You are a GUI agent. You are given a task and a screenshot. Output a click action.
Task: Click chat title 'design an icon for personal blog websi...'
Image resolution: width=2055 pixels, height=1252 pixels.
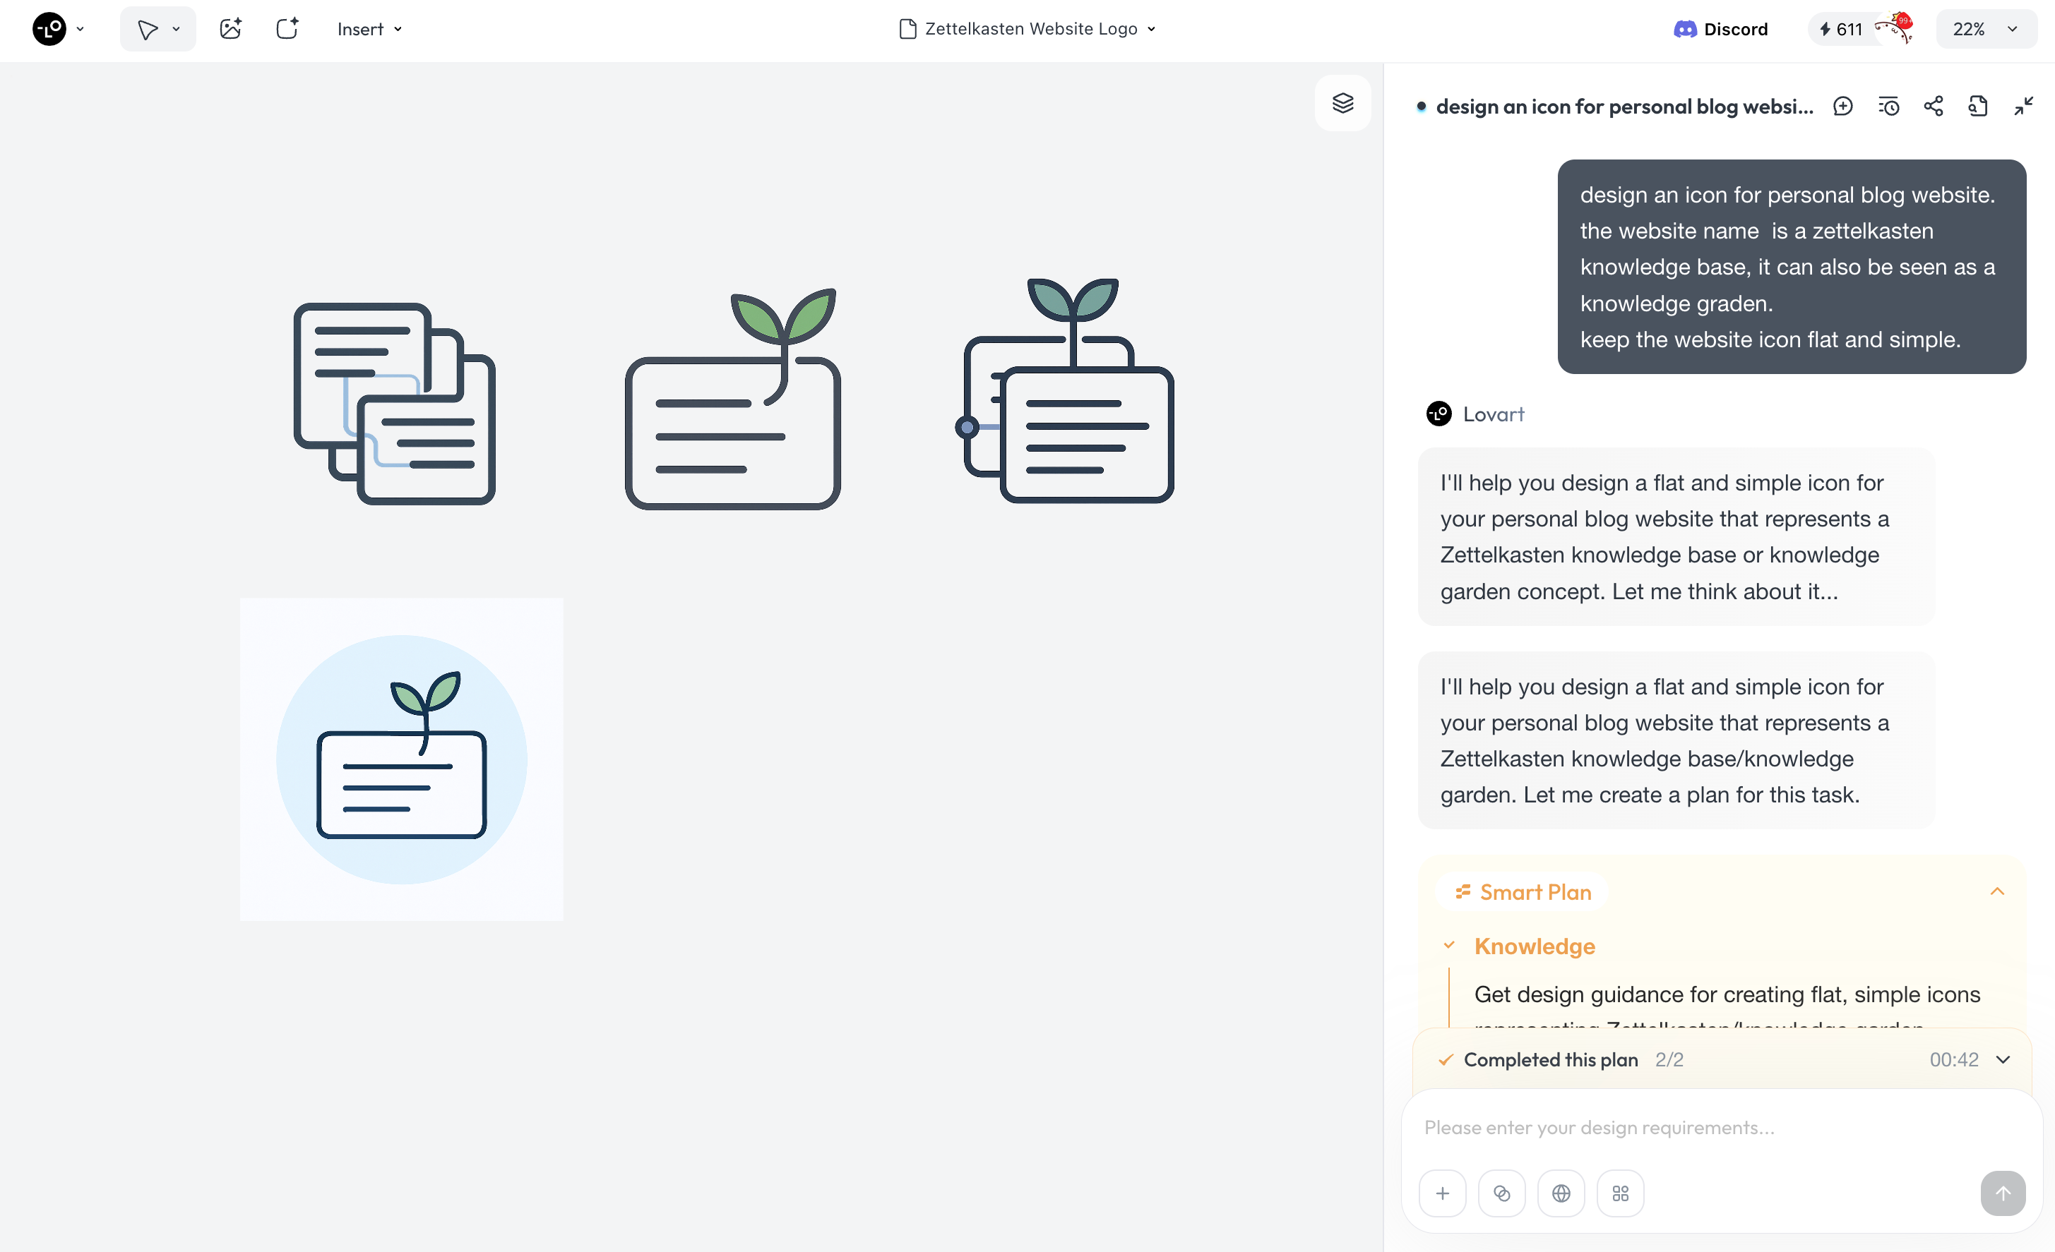pos(1625,107)
